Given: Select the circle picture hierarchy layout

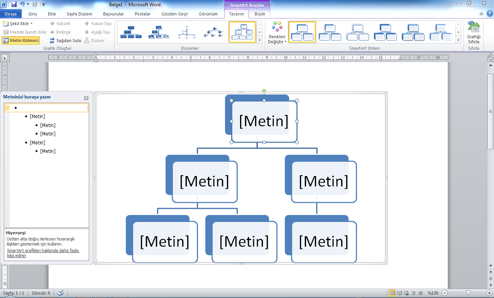Looking at the screenshot, I should pyautogui.click(x=214, y=32).
